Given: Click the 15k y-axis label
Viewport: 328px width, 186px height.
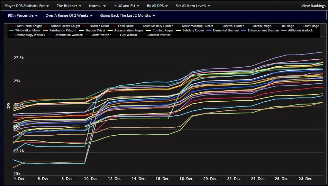Looking at the screenshot, I should (17, 173).
